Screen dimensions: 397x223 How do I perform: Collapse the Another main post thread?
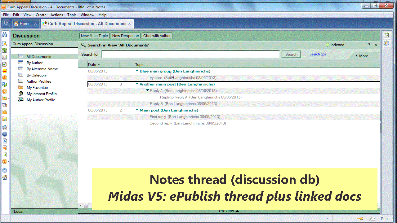coord(137,84)
